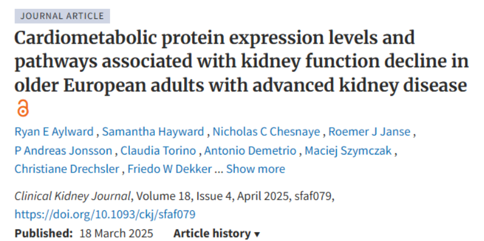Click the Clinical Kidney Journal name
Image resolution: width=484 pixels, height=241 pixels.
coord(73,196)
